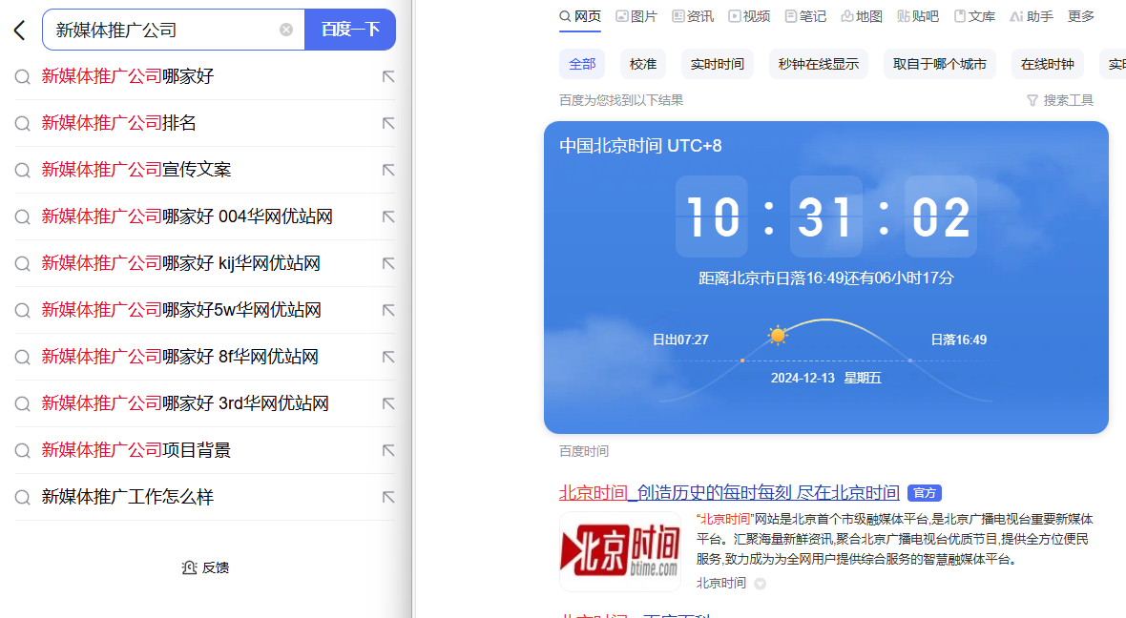
Task: Go back with the left arrow icon
Action: (19, 31)
